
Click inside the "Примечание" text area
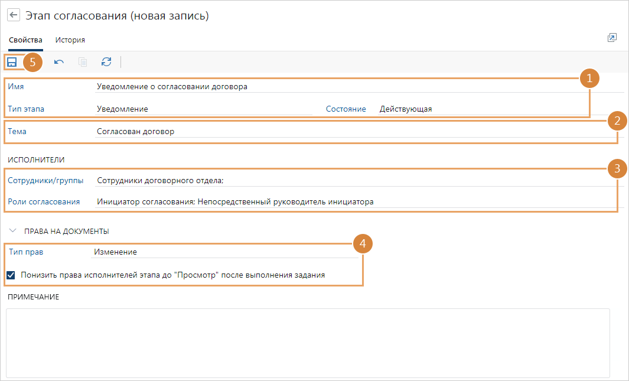click(307, 343)
